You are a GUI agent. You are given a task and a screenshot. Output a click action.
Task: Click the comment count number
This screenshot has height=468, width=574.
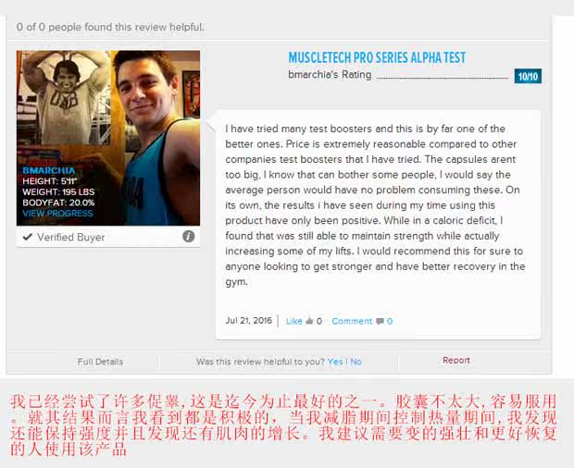[390, 321]
